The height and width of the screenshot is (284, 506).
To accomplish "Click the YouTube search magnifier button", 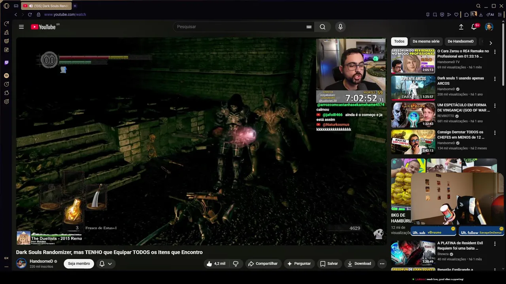I will coord(323,27).
